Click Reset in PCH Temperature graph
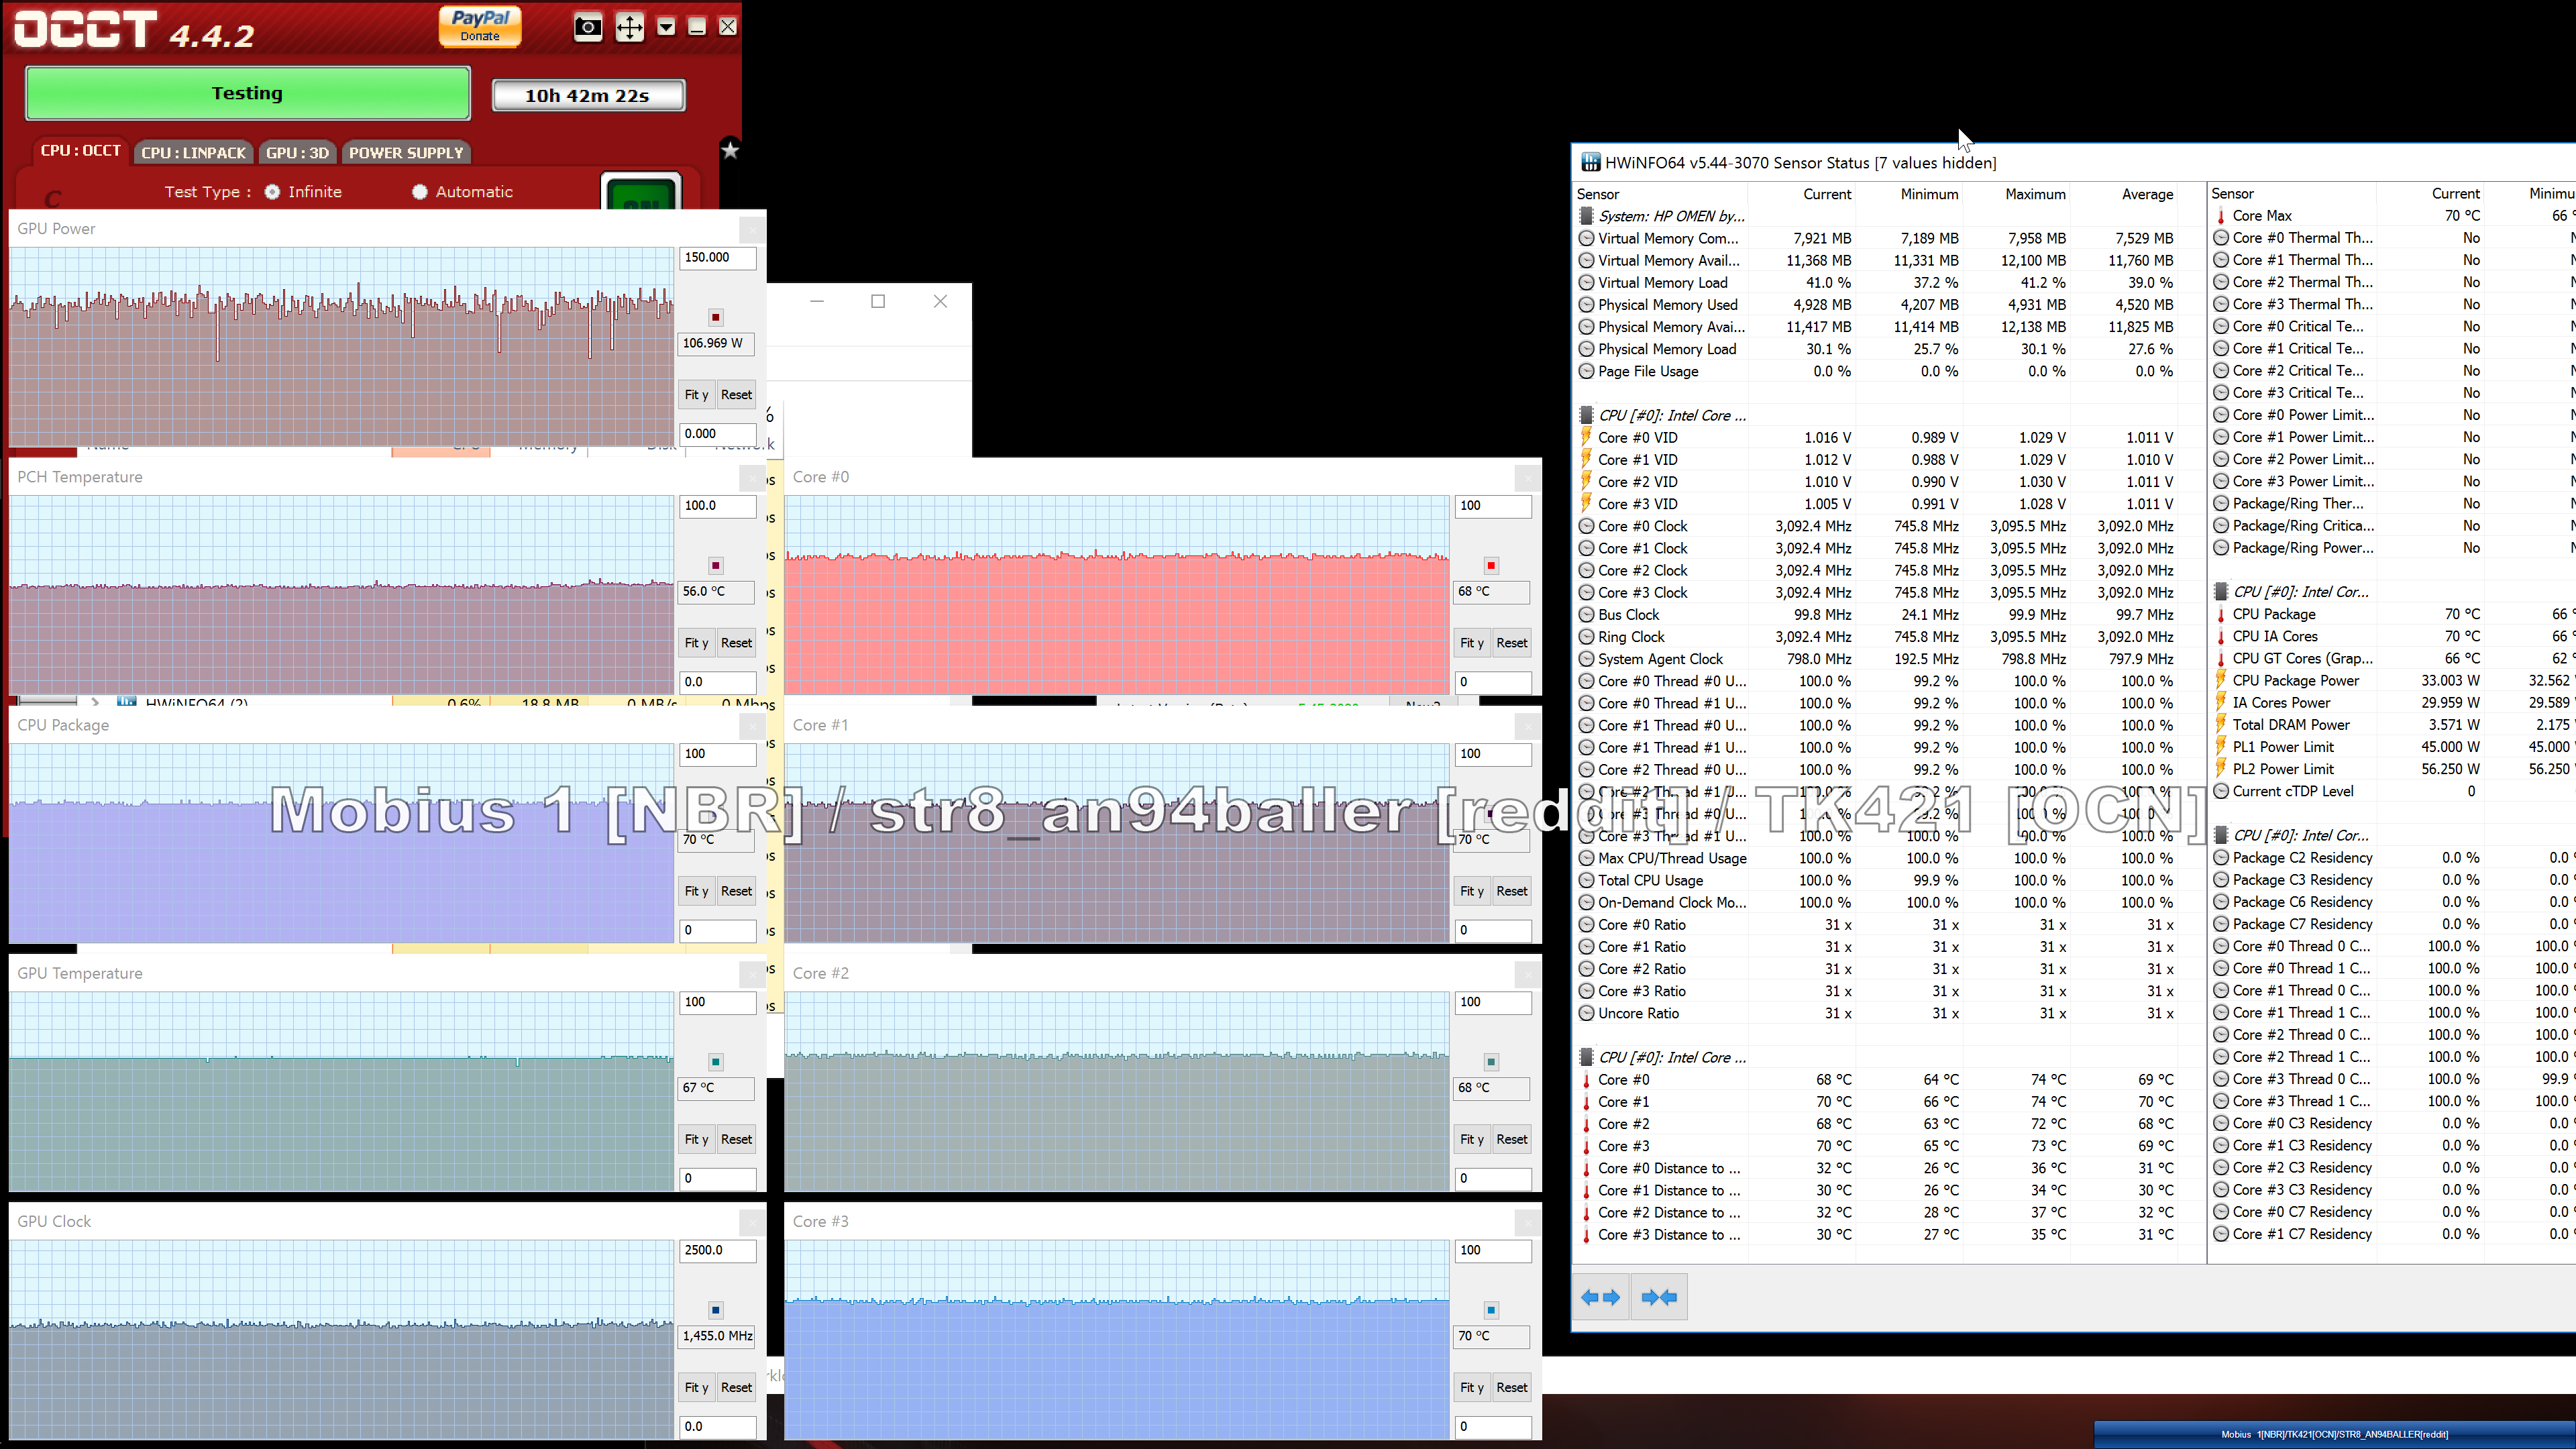 (x=736, y=643)
